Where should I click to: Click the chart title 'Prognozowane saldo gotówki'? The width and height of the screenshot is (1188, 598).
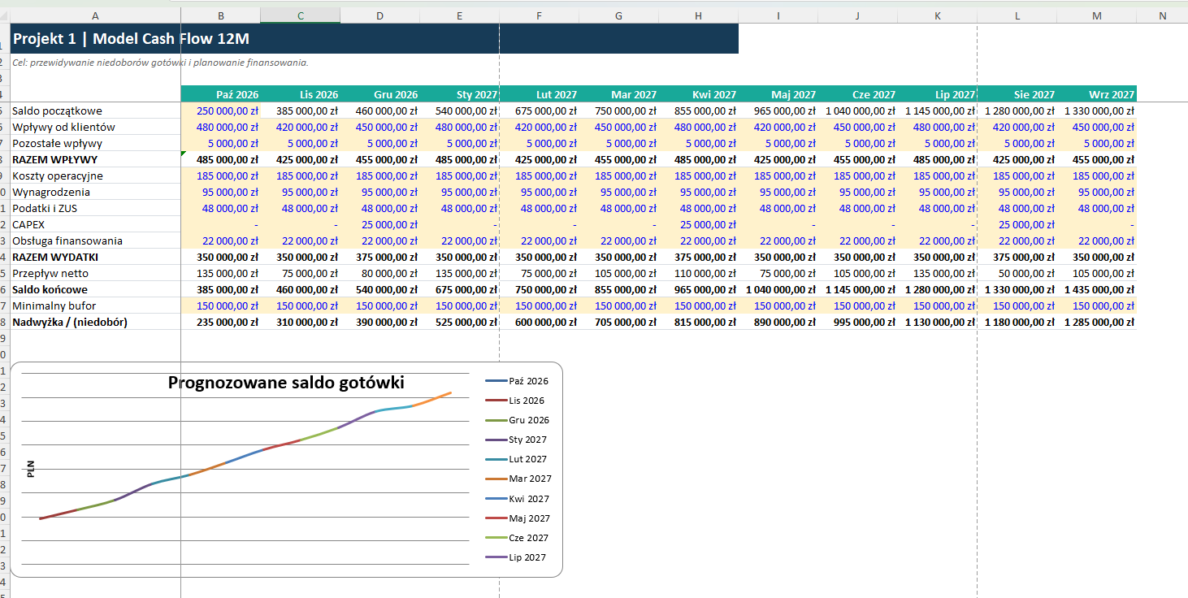click(286, 383)
